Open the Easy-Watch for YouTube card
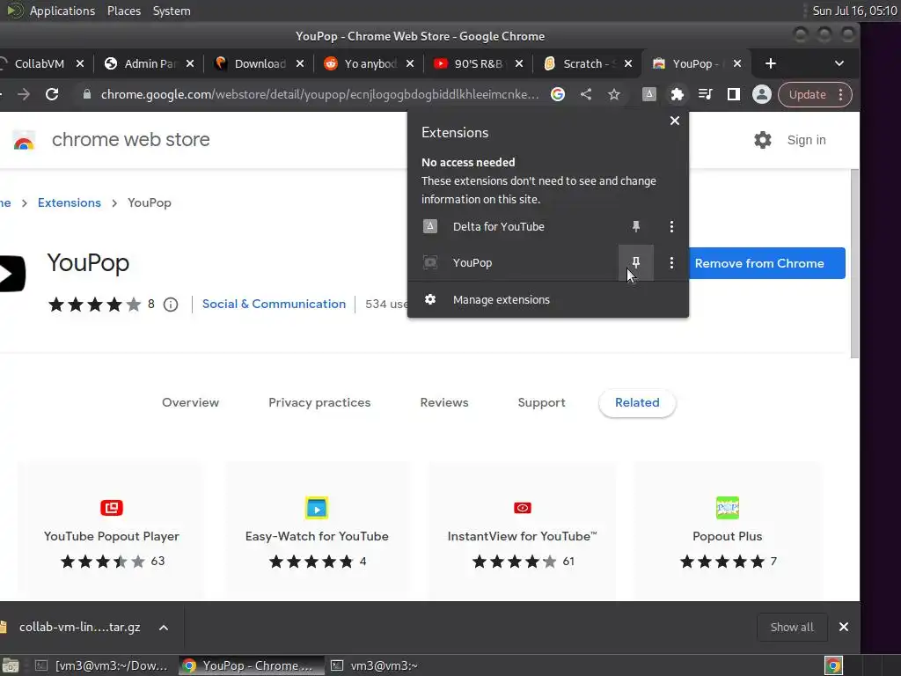The width and height of the screenshot is (901, 676). click(x=317, y=532)
